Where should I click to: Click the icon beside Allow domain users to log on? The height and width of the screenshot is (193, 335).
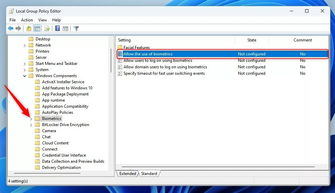(x=120, y=67)
